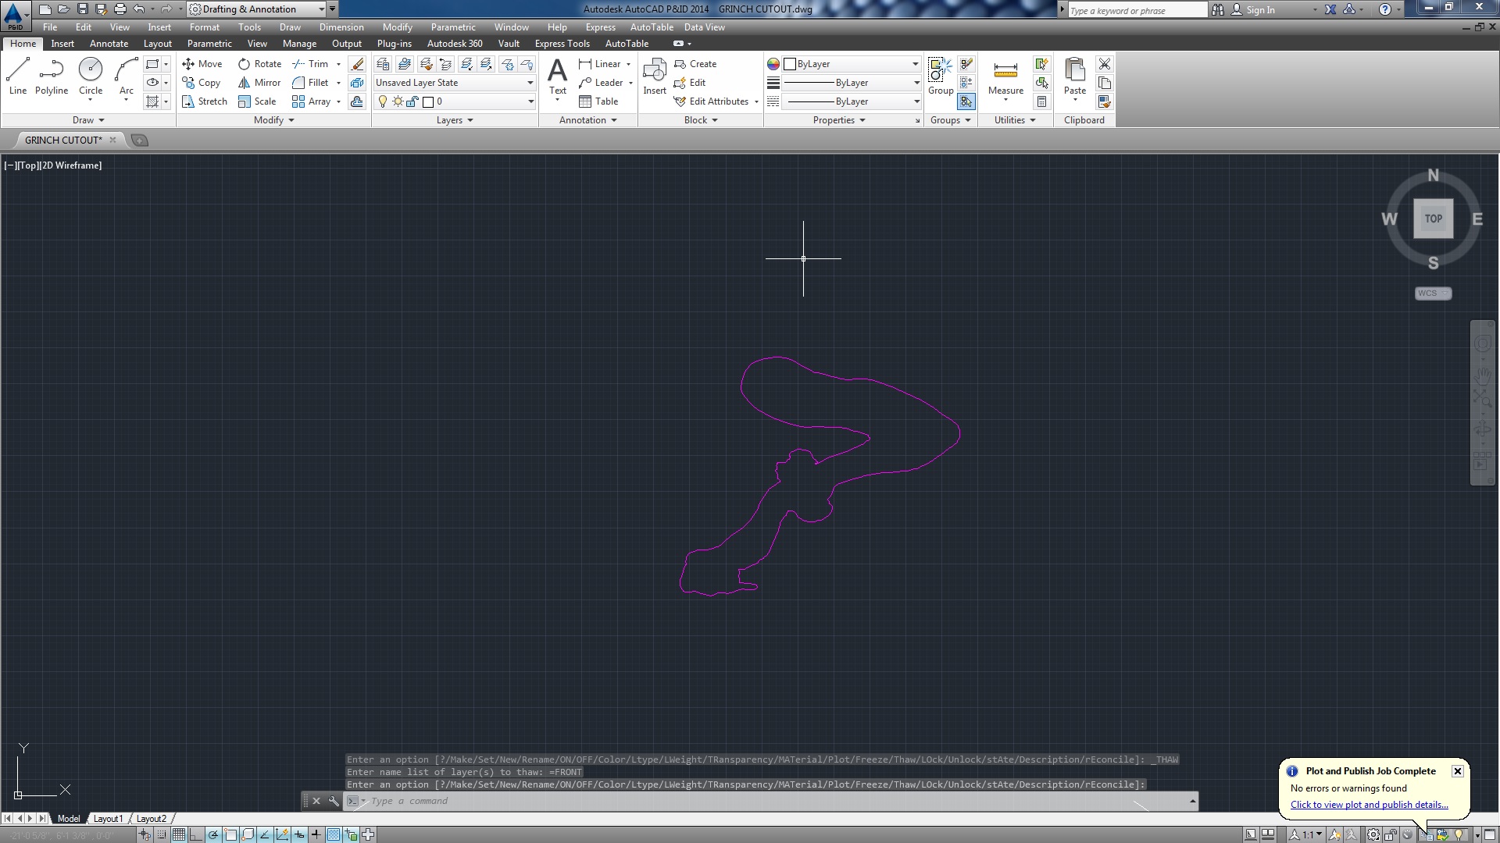Click the Leader annotation button
The height and width of the screenshot is (843, 1500).
(605, 83)
